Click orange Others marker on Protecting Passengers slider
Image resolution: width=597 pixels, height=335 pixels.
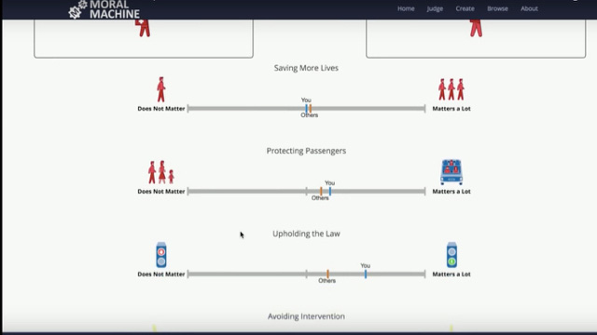tap(321, 192)
